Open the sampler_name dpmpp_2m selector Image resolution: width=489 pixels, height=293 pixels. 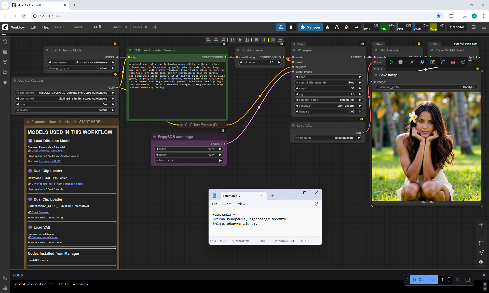(329, 100)
